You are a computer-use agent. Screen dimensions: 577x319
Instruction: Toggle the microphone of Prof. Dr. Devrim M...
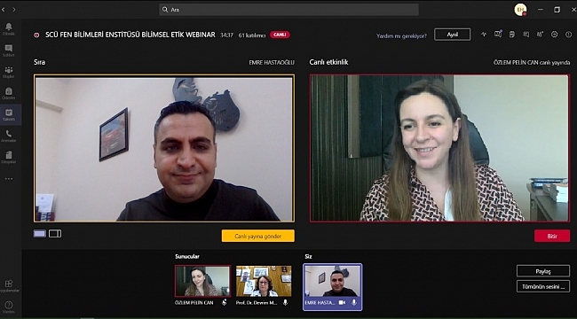(285, 302)
